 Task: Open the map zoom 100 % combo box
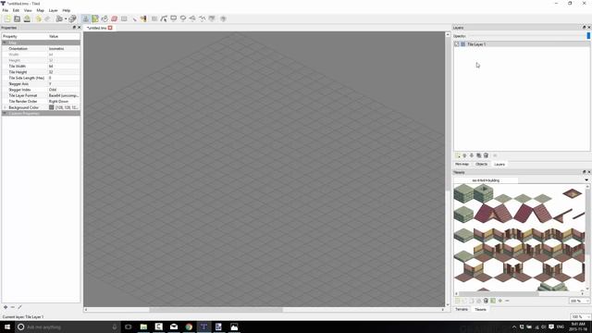click(x=580, y=316)
